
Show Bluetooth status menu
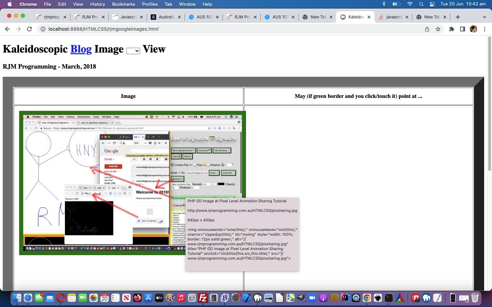[x=384, y=4]
